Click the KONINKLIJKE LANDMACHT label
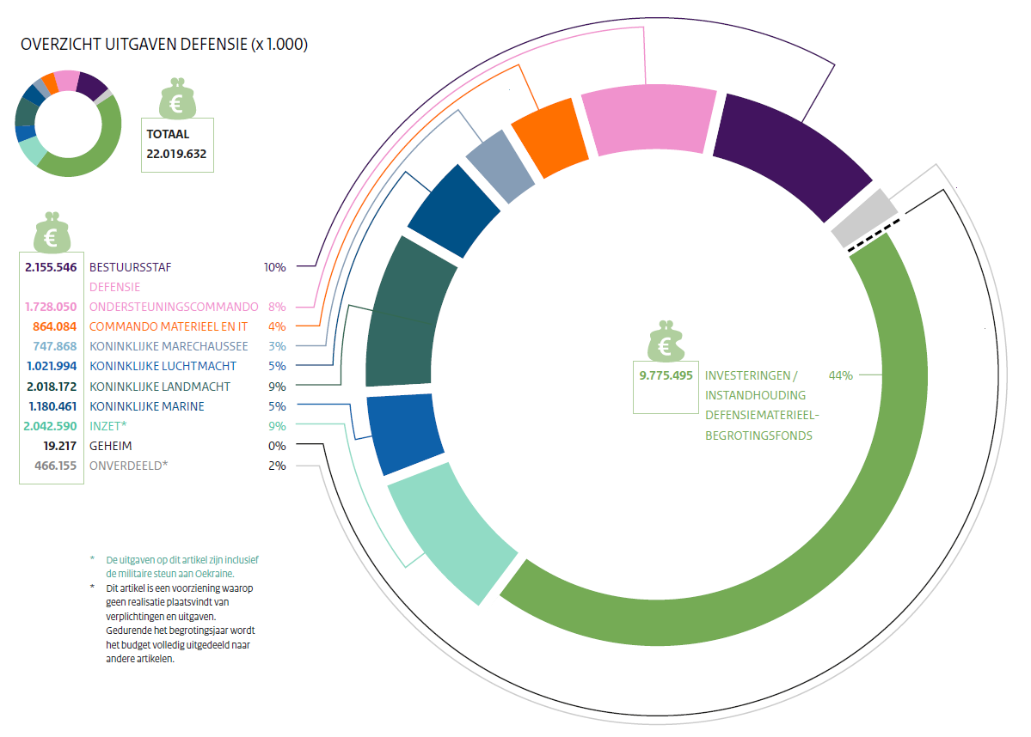Viewport: 1031px width, 737px height. [x=160, y=387]
